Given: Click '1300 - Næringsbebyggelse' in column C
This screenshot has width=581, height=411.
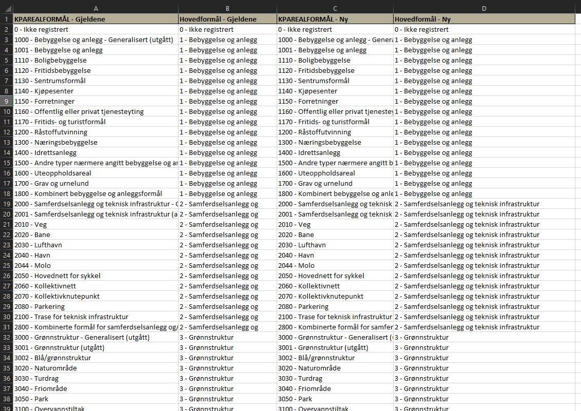Looking at the screenshot, I should coord(335,143).
